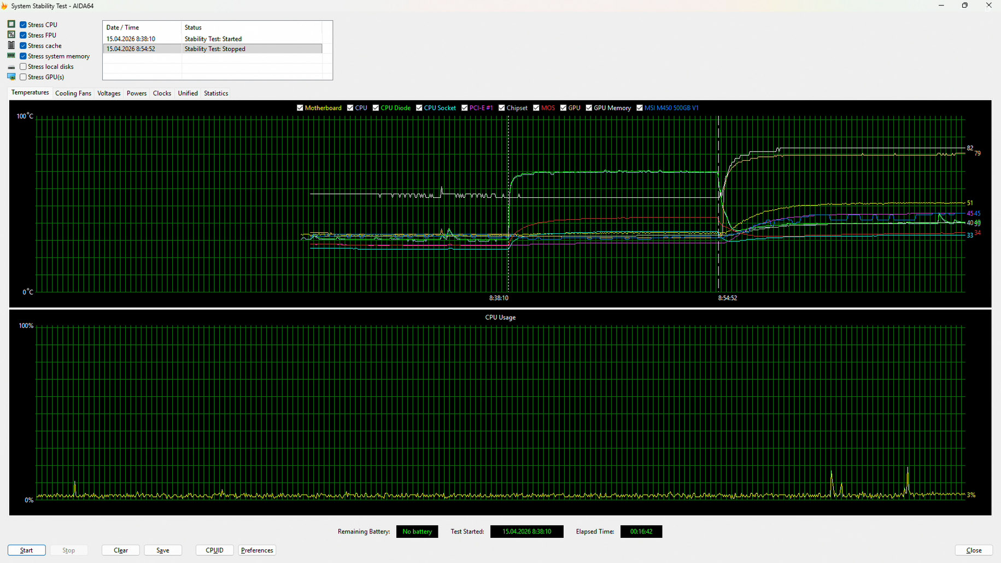Click the local disks stress icon
The image size is (1001, 563).
coord(11,67)
